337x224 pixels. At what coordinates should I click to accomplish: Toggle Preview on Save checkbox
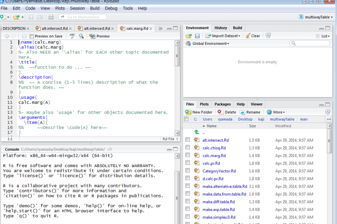(x=31, y=36)
